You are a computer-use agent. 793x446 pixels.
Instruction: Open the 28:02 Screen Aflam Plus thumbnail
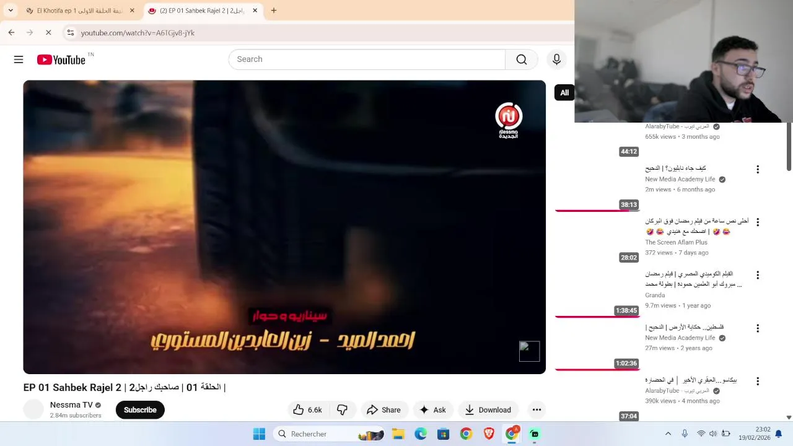pyautogui.click(x=597, y=239)
